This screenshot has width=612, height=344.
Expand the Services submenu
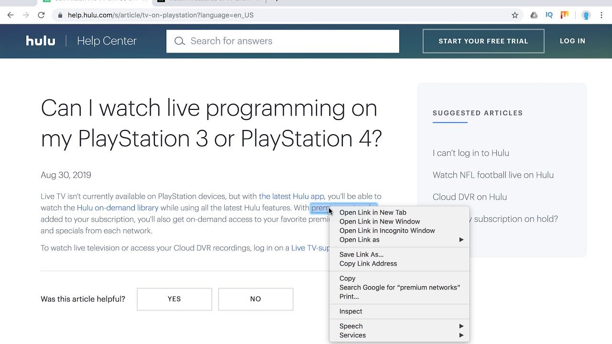399,335
